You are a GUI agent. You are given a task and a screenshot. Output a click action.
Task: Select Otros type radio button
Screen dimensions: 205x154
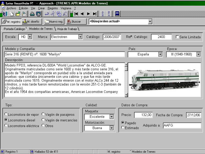43,126
